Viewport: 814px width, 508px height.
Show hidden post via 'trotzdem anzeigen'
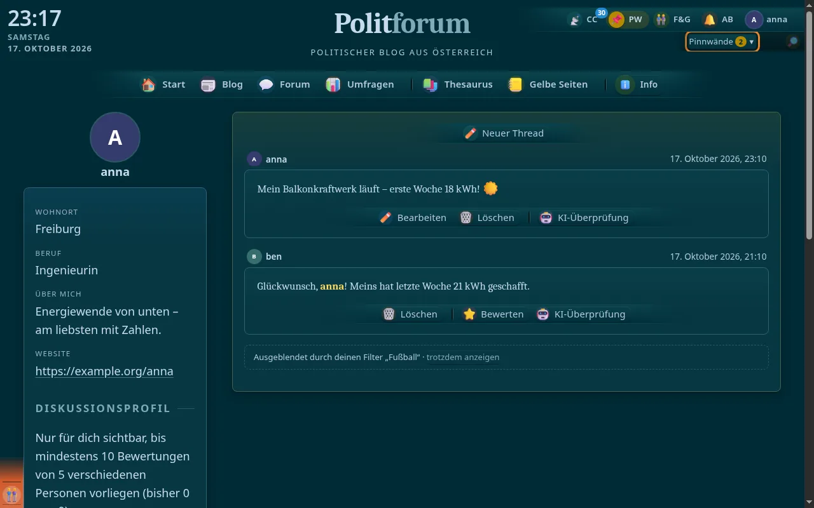point(463,358)
